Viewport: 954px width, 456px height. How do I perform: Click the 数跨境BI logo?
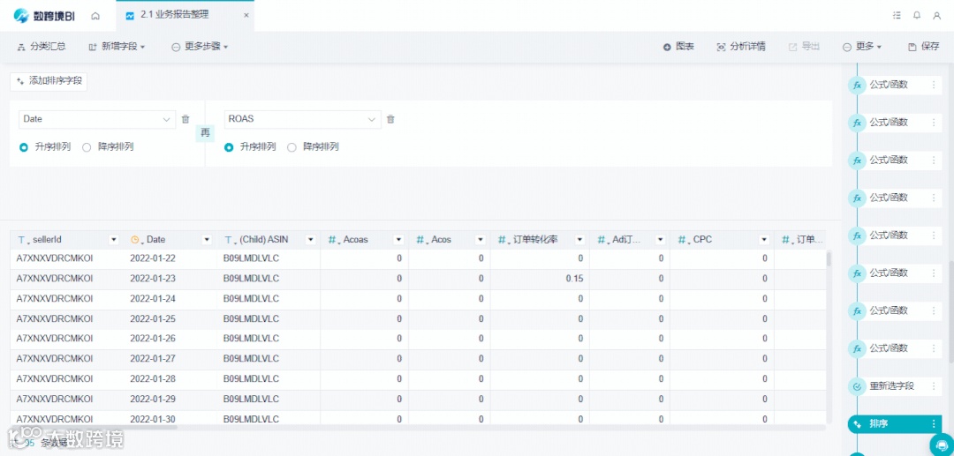pos(44,16)
